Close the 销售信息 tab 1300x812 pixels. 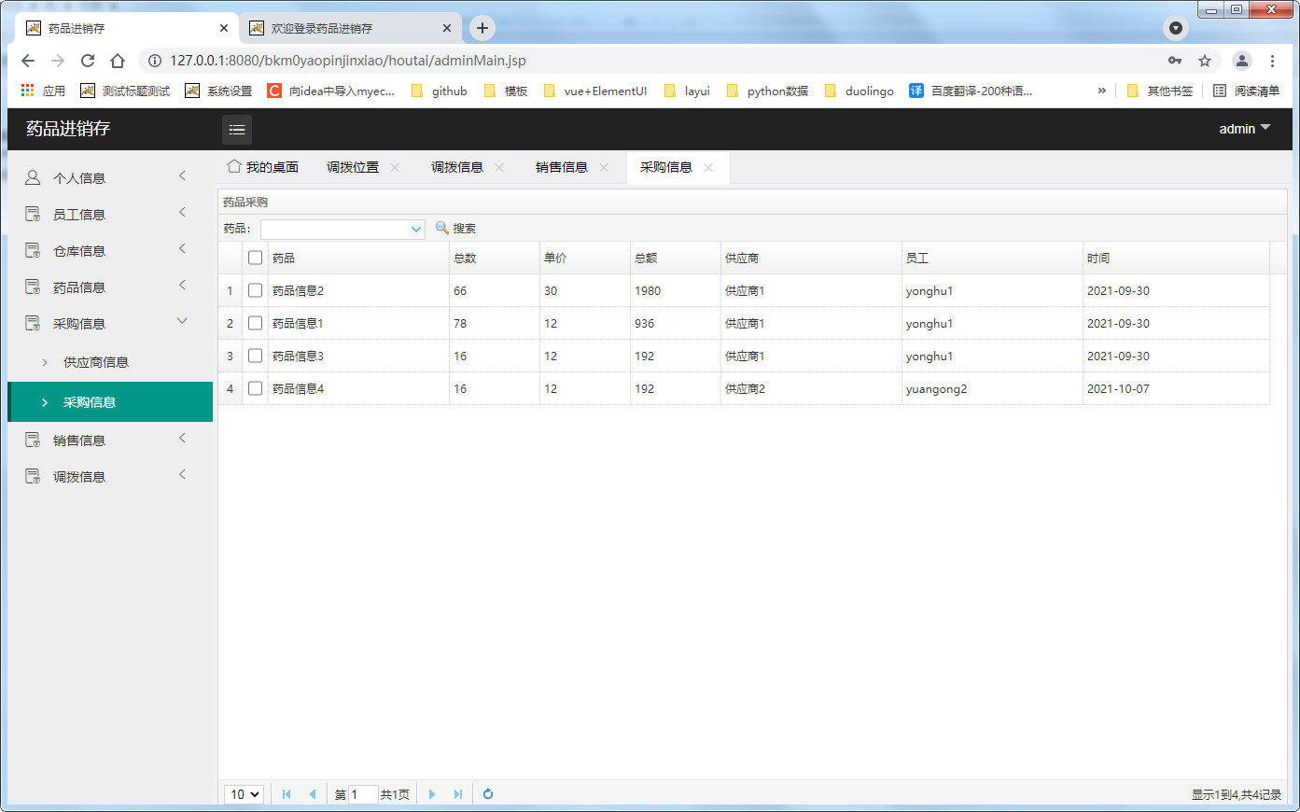point(604,168)
